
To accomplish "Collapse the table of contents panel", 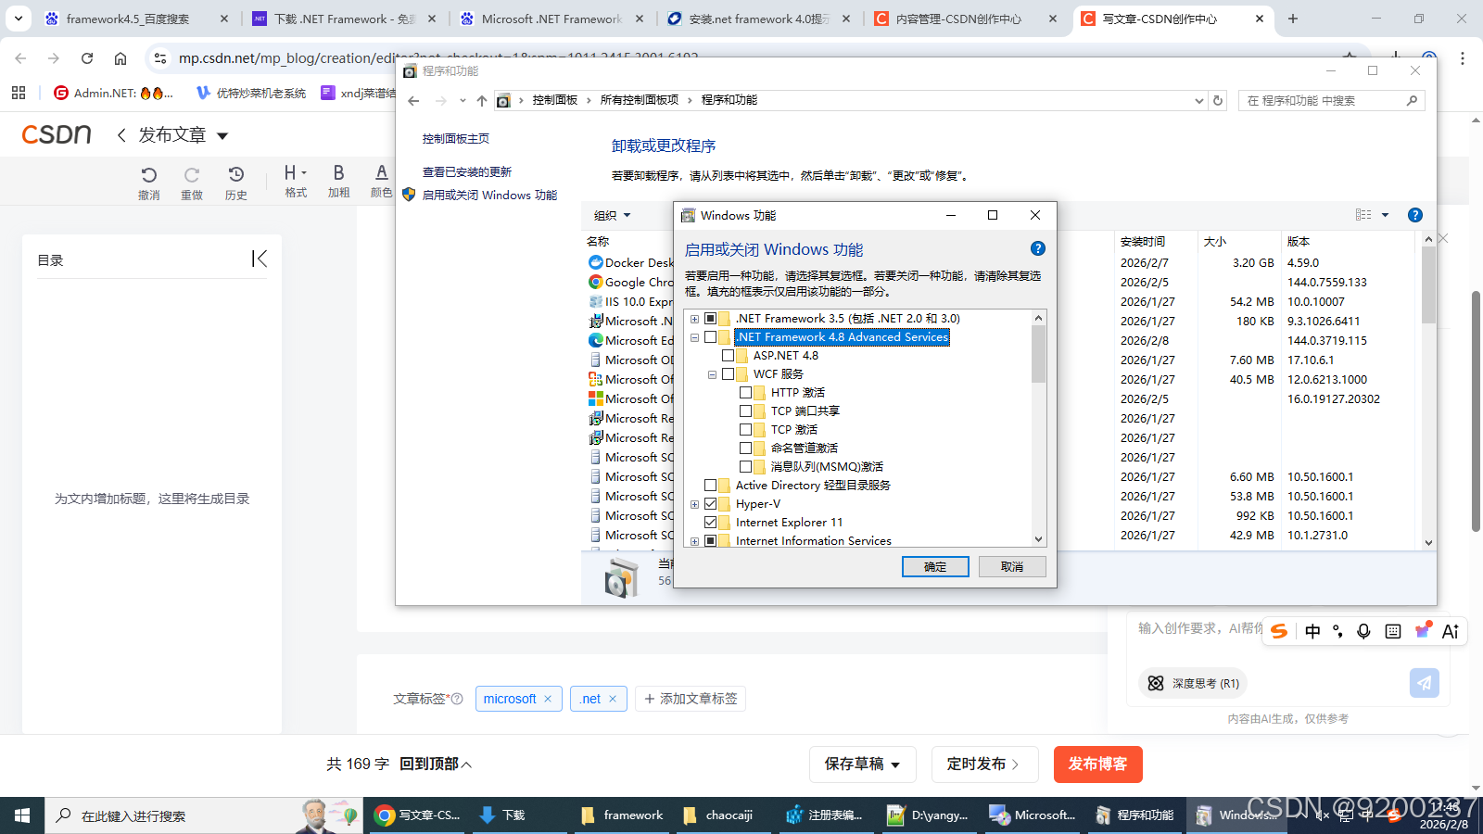I will click(260, 259).
